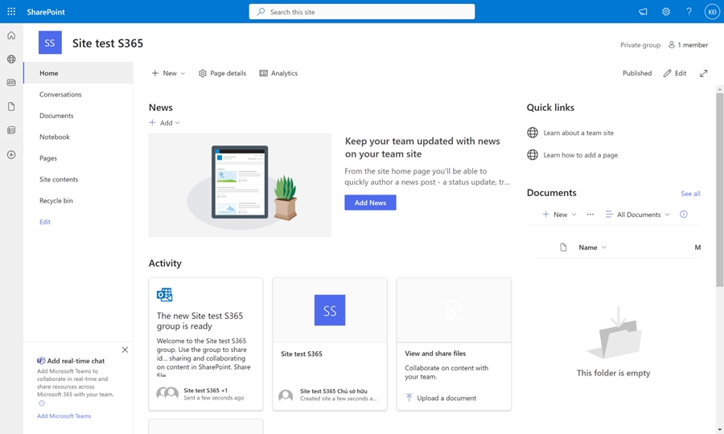The image size is (724, 434).
Task: Open the Add Microsoft Teams link
Action: pos(64,416)
